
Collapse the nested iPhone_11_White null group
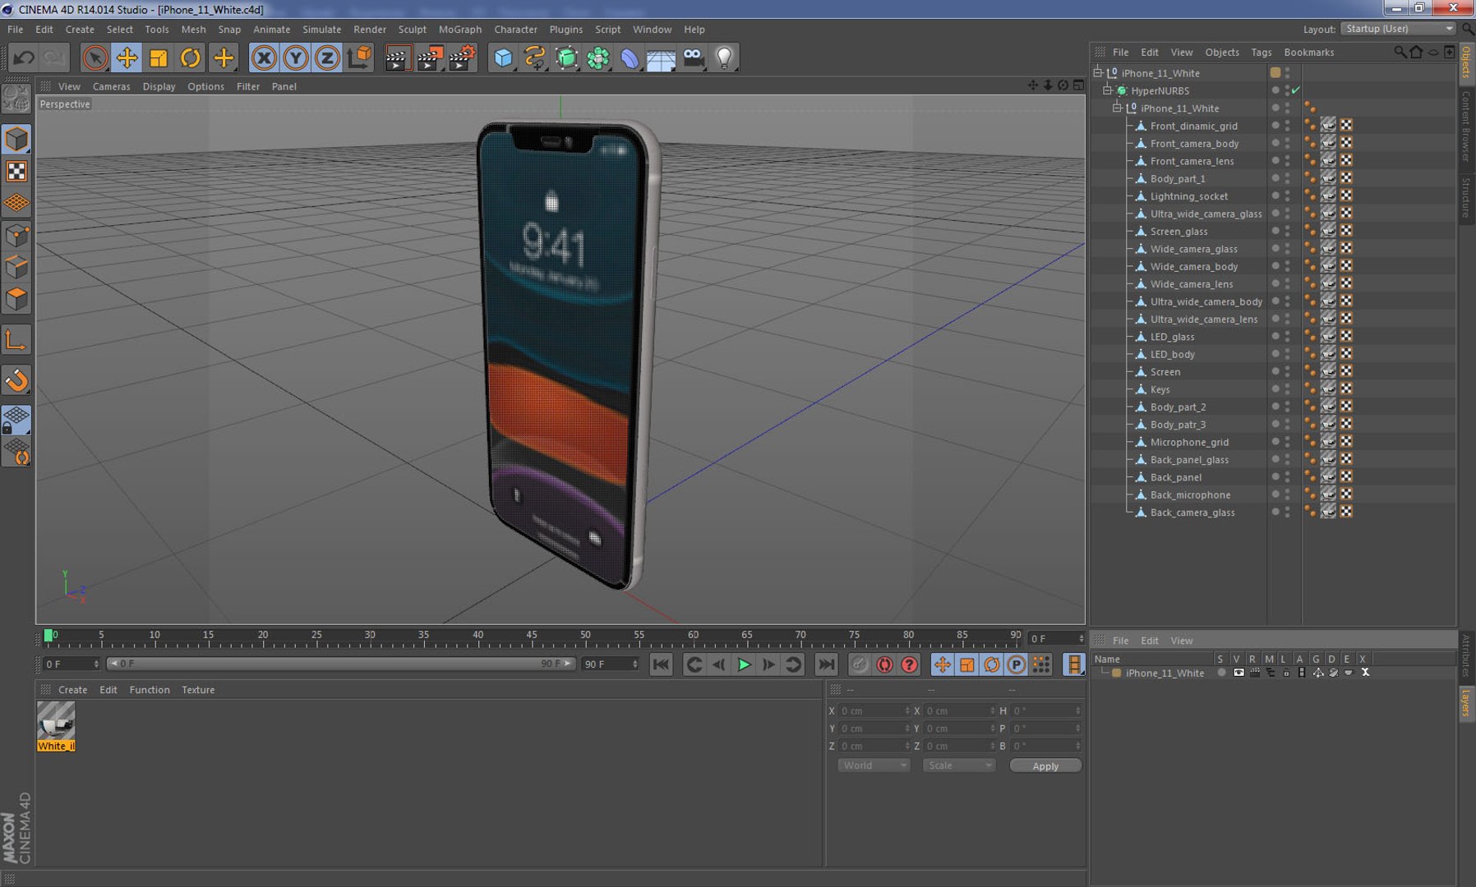click(x=1118, y=108)
